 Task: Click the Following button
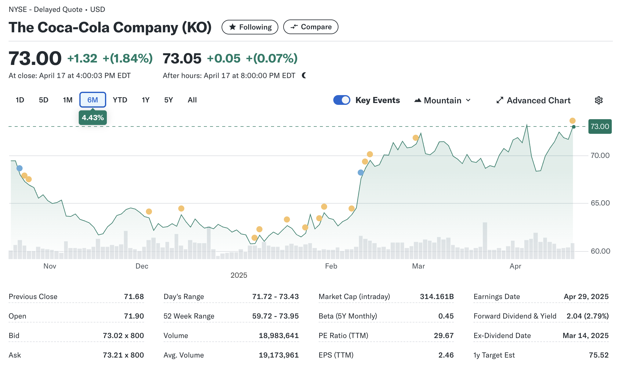click(250, 27)
